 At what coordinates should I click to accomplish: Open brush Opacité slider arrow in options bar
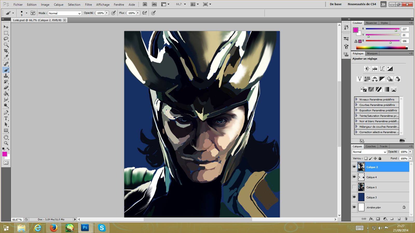tap(107, 13)
